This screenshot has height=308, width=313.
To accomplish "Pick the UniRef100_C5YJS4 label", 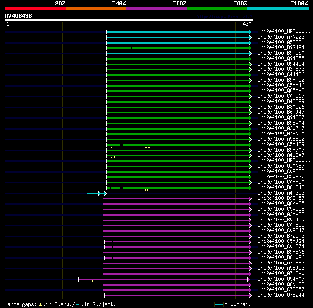I will coord(281,242).
